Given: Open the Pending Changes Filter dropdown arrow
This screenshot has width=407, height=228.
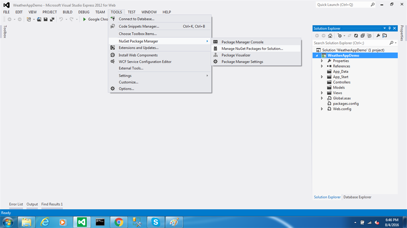Looking at the screenshot, I should pyautogui.click(x=345, y=36).
